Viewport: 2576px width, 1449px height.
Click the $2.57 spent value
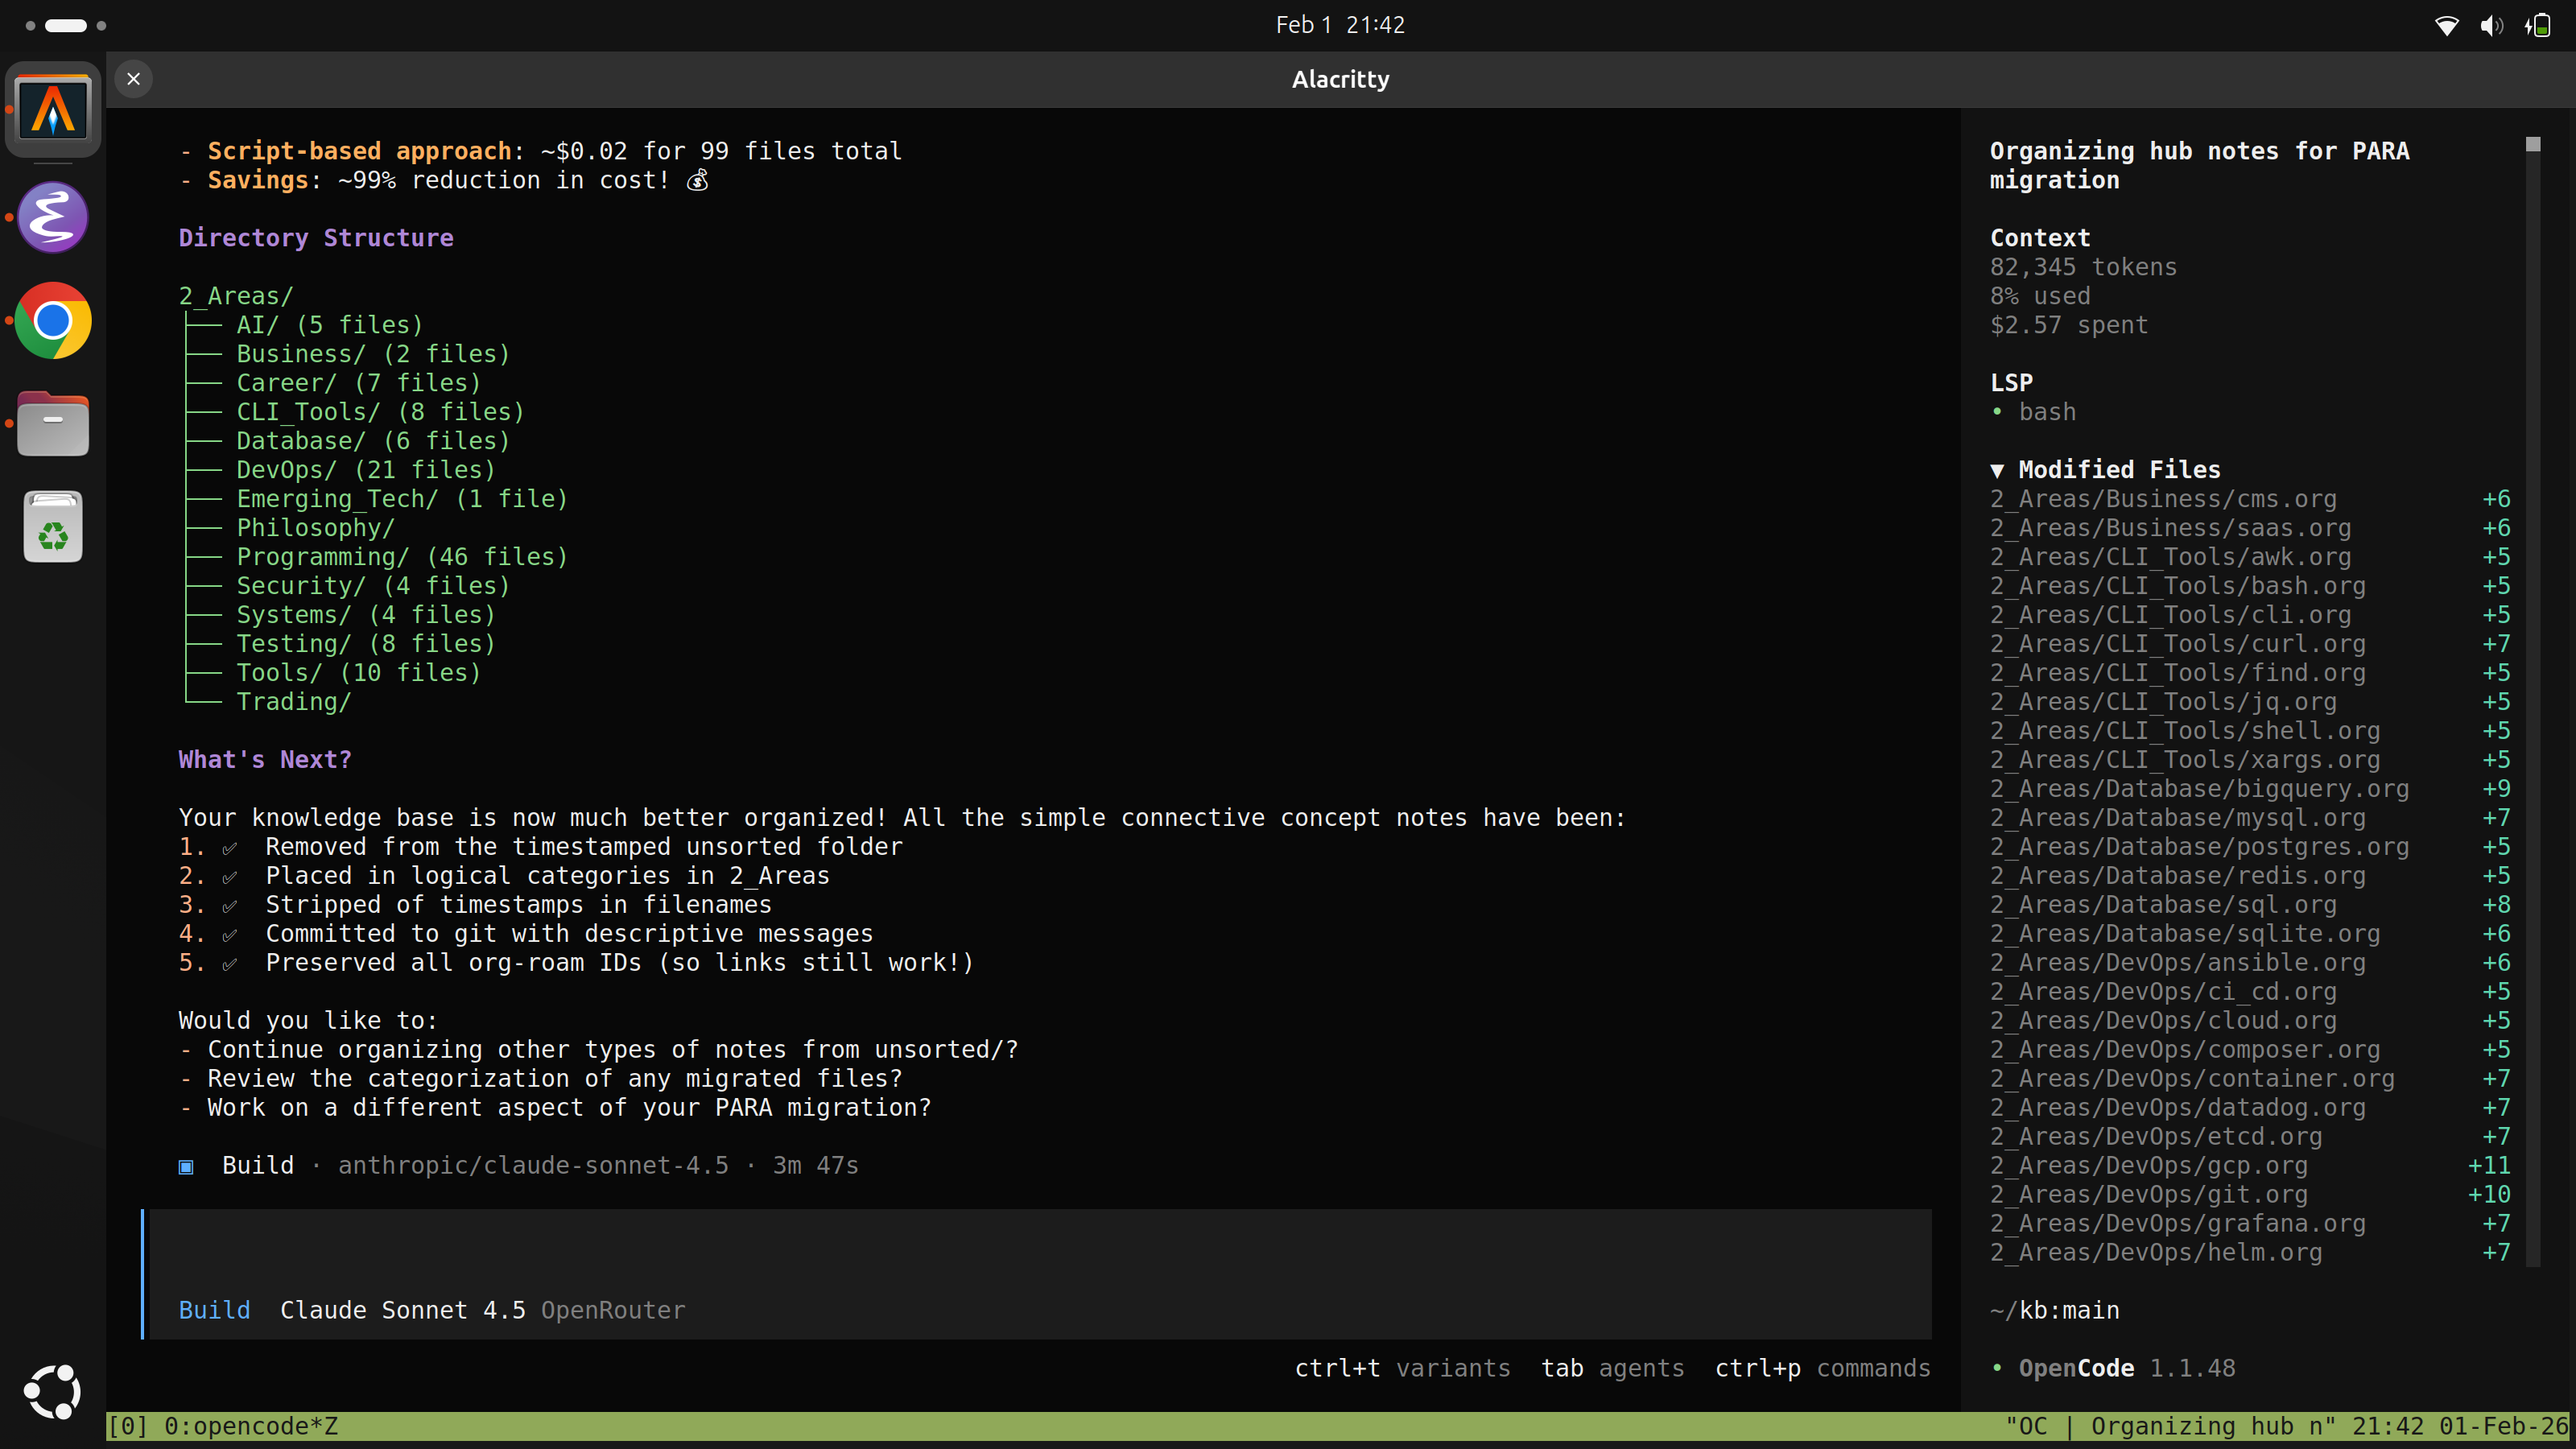[2068, 325]
